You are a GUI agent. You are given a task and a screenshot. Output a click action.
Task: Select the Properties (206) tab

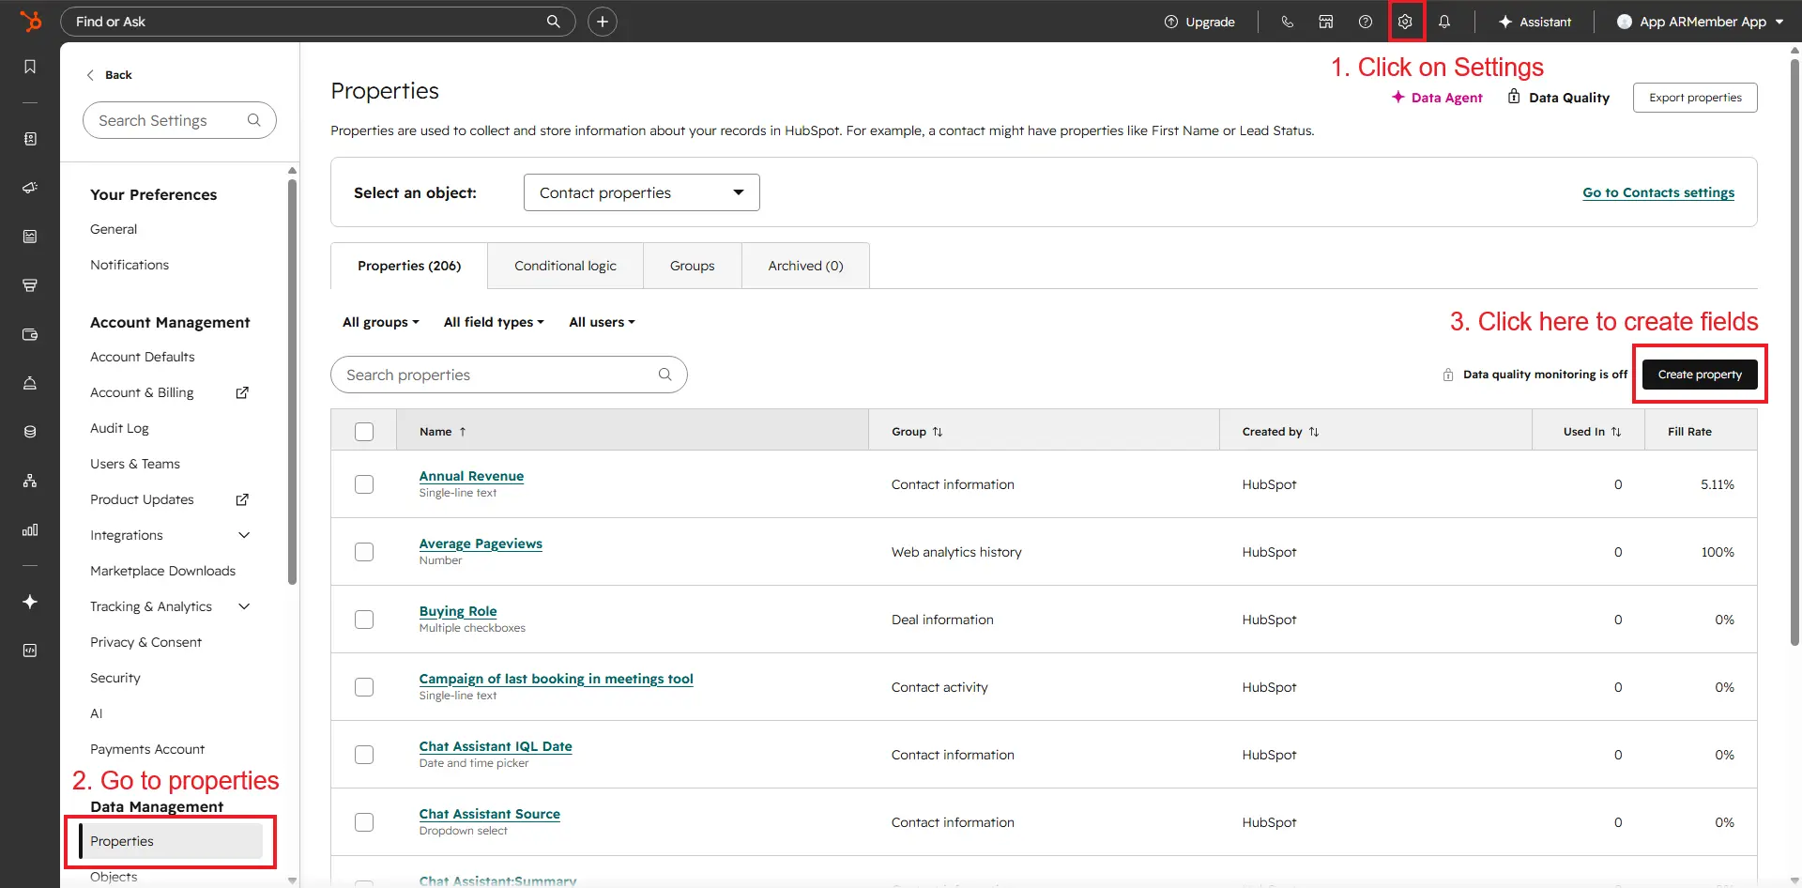click(x=409, y=266)
